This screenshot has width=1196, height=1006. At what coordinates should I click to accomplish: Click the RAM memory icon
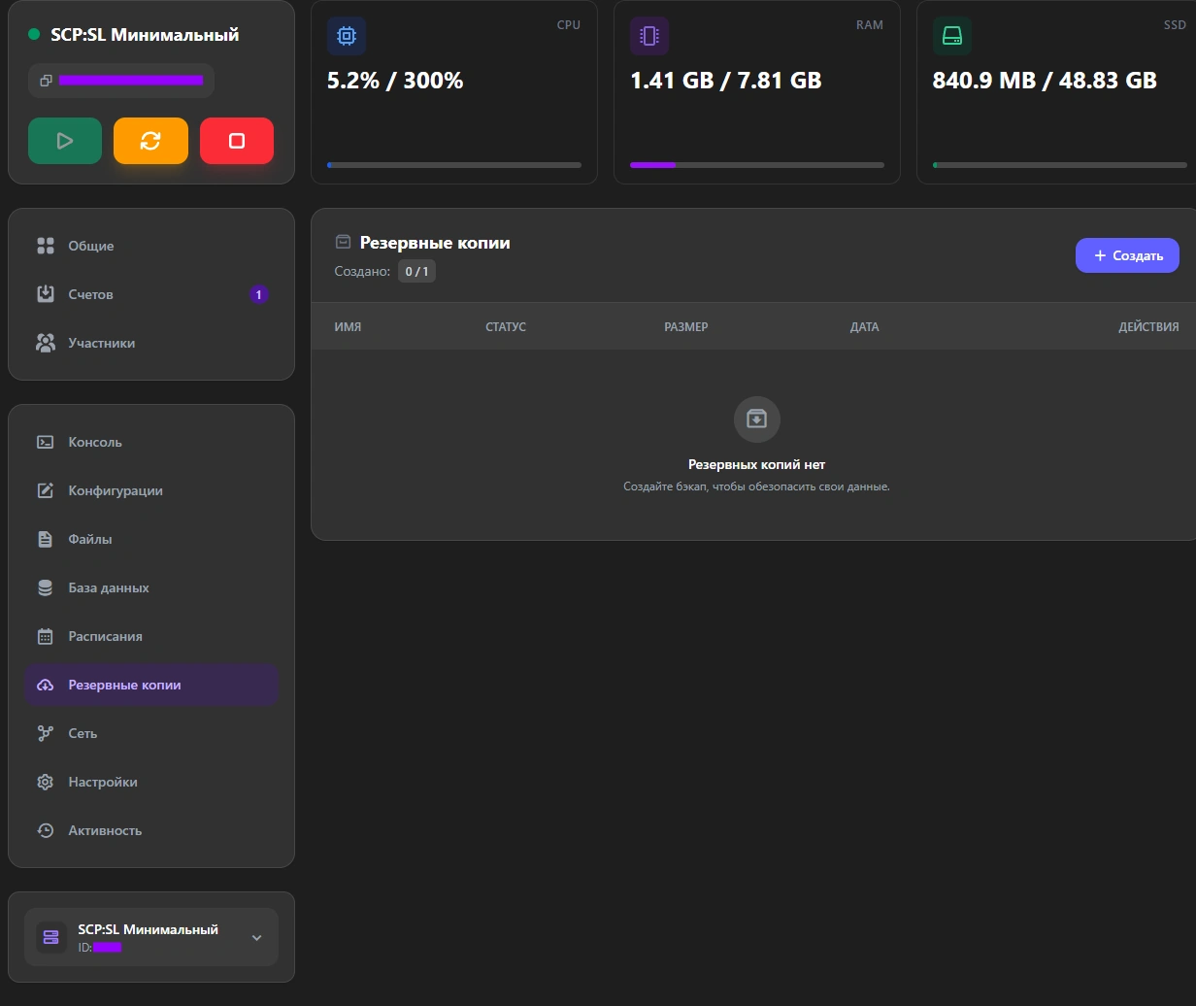[649, 36]
